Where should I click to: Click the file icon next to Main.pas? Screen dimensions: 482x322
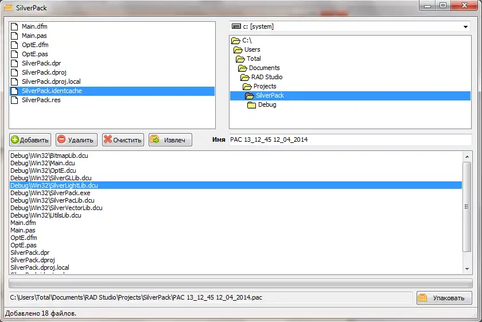click(x=14, y=36)
